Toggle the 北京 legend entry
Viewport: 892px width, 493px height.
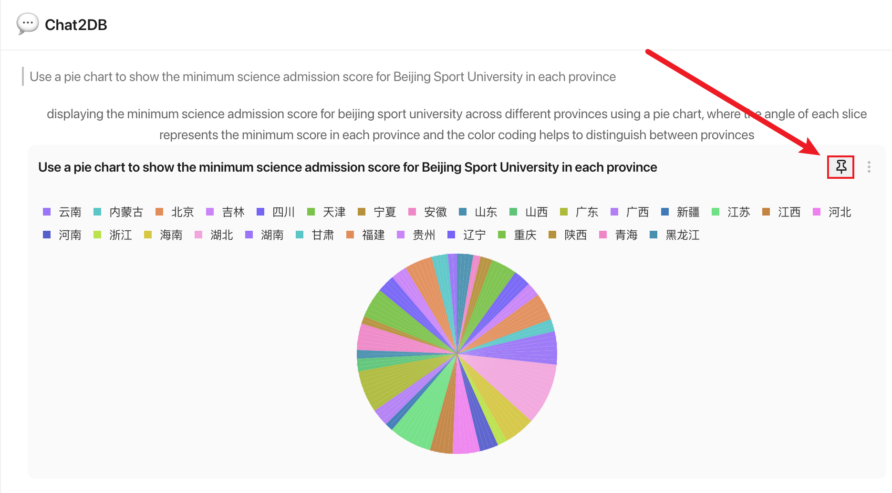(x=175, y=212)
